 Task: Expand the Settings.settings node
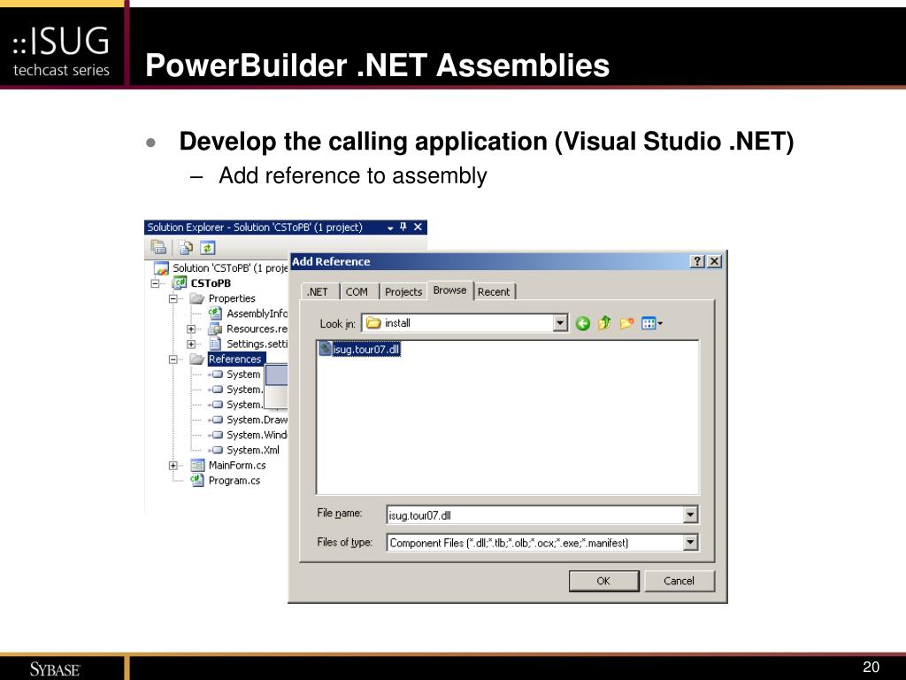pos(191,344)
